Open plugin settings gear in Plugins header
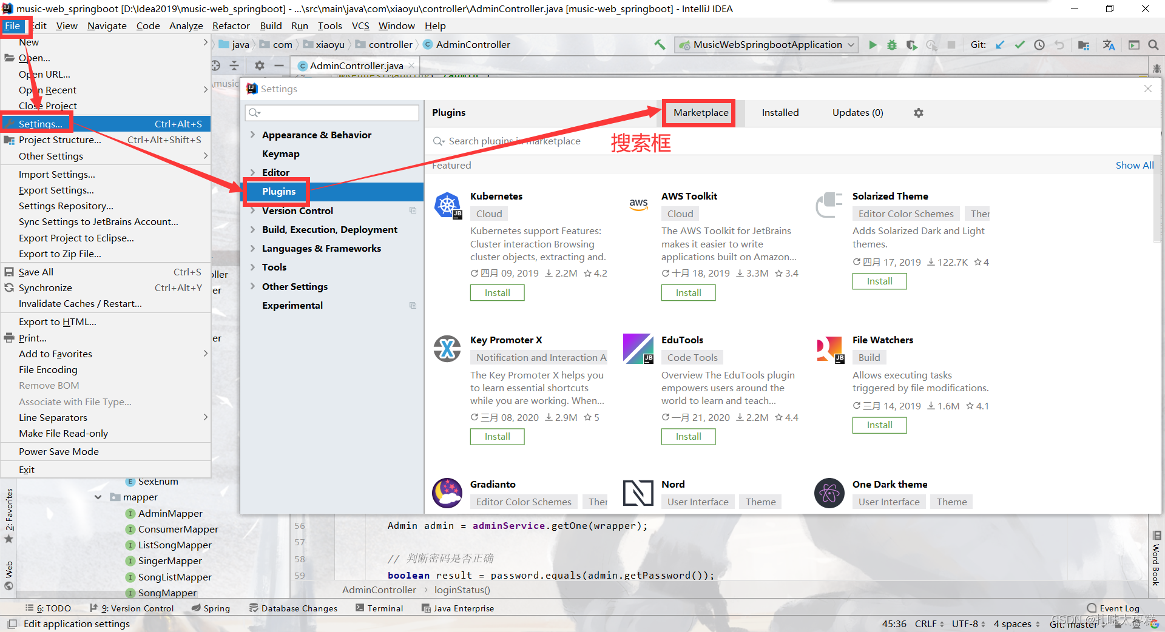Viewport: 1165px width, 632px height. point(919,113)
